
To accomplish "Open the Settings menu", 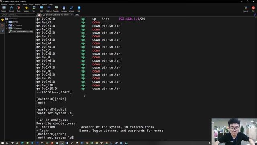I will (37, 4).
